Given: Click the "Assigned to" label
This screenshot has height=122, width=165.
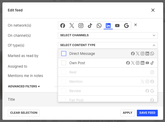Looking at the screenshot, I should click(x=17, y=66).
